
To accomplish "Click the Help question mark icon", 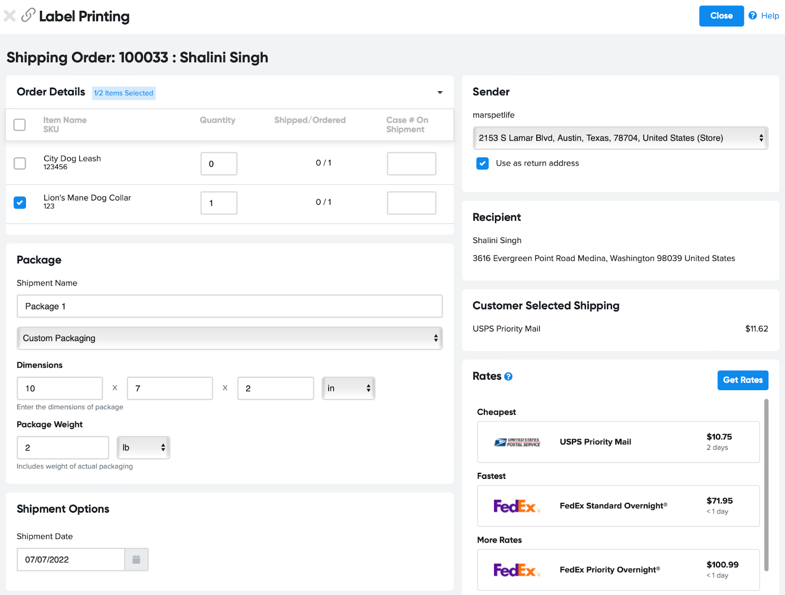I will [752, 16].
